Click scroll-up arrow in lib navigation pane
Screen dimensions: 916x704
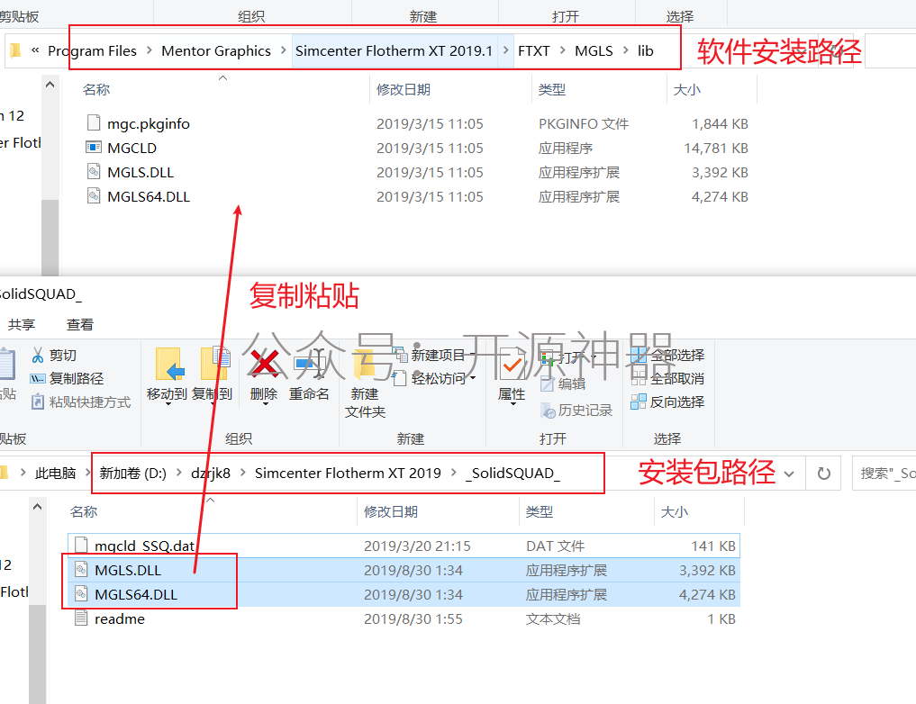(x=50, y=86)
